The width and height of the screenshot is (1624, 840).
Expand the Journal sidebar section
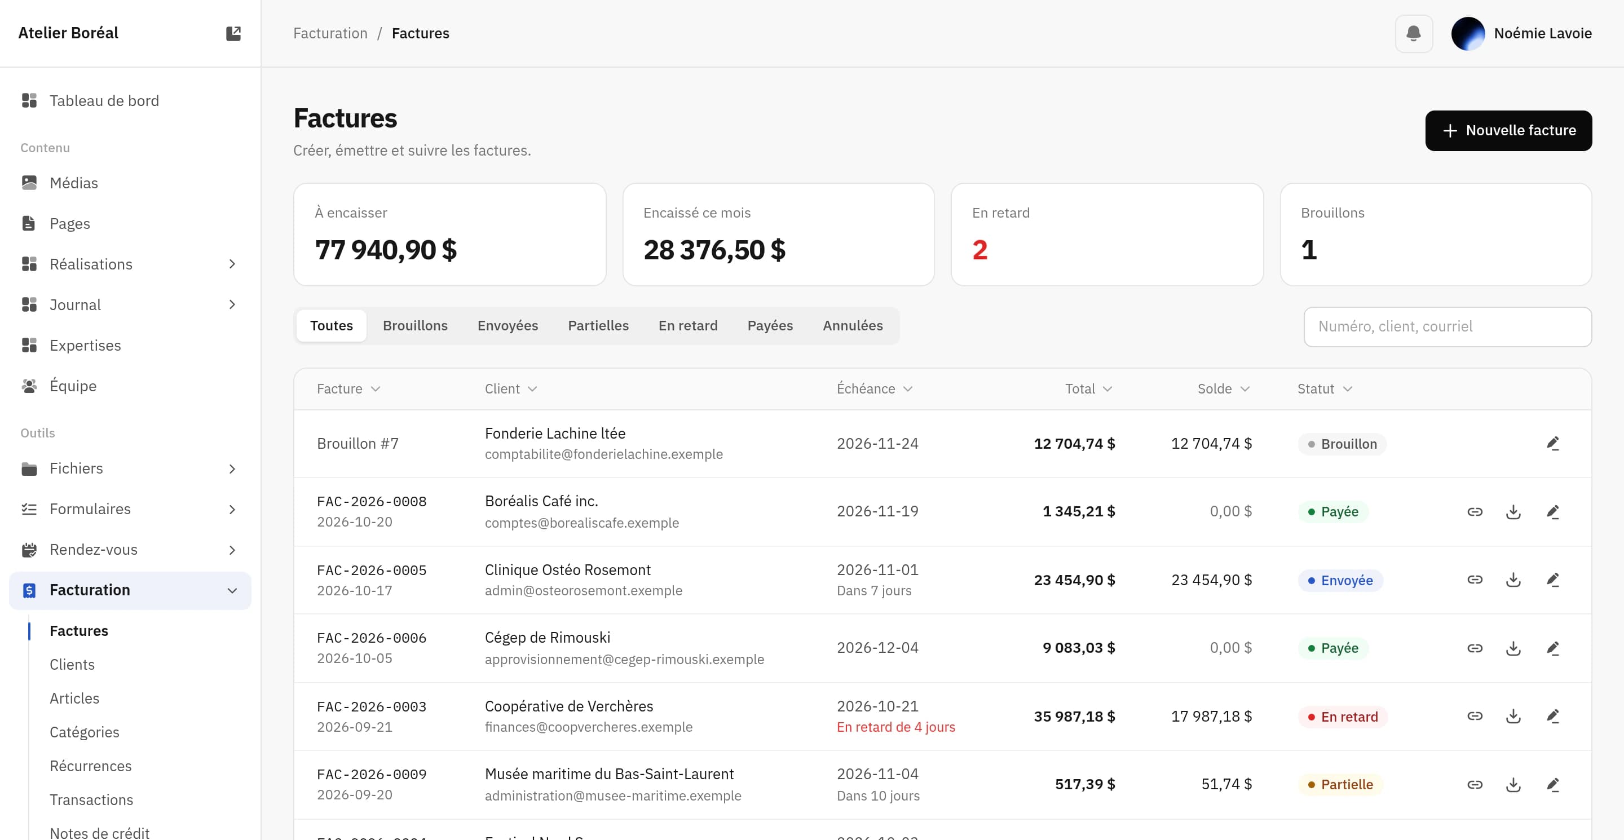(232, 305)
